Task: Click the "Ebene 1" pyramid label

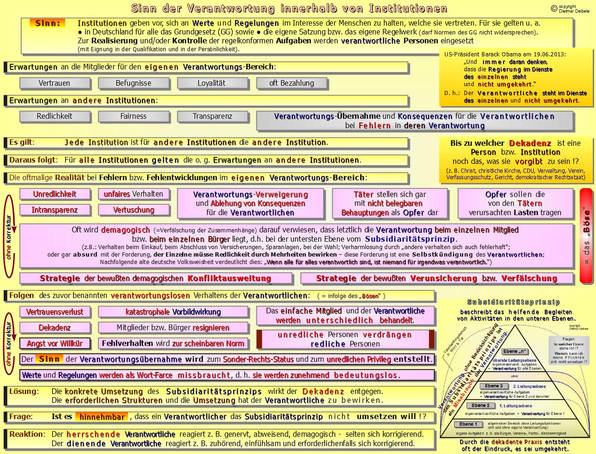Action: tap(469, 424)
